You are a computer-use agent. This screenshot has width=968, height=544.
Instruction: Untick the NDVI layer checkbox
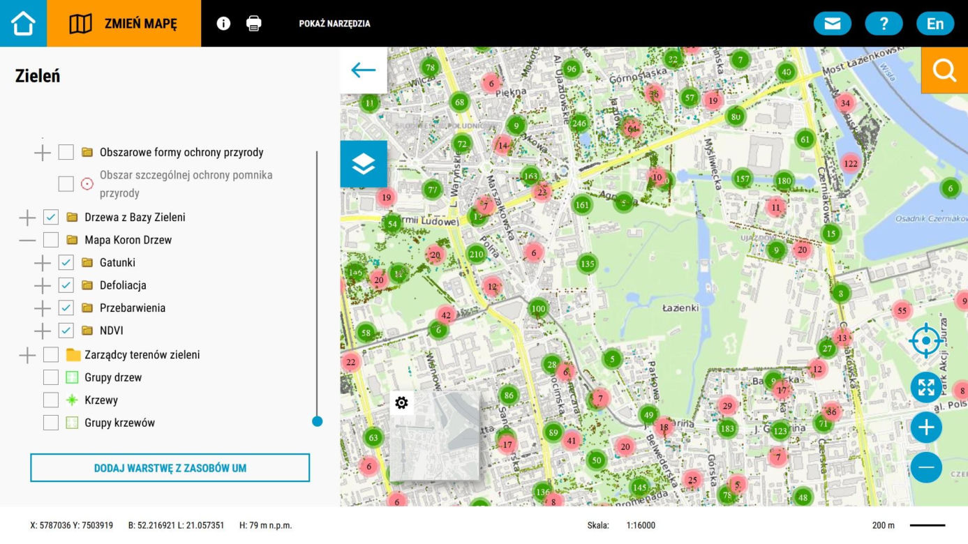[x=66, y=331]
